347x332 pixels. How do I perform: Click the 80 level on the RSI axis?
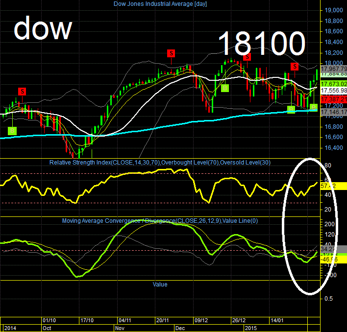(x=328, y=166)
